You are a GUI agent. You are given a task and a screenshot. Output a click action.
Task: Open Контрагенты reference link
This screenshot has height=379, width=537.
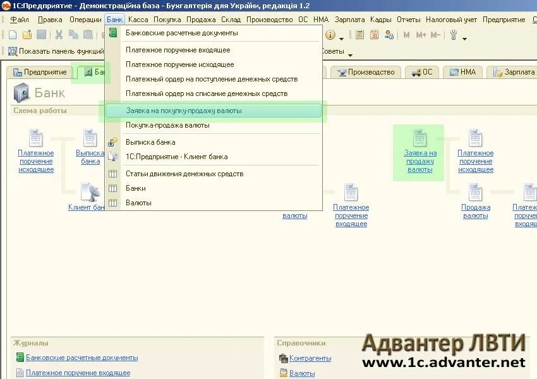(310, 358)
